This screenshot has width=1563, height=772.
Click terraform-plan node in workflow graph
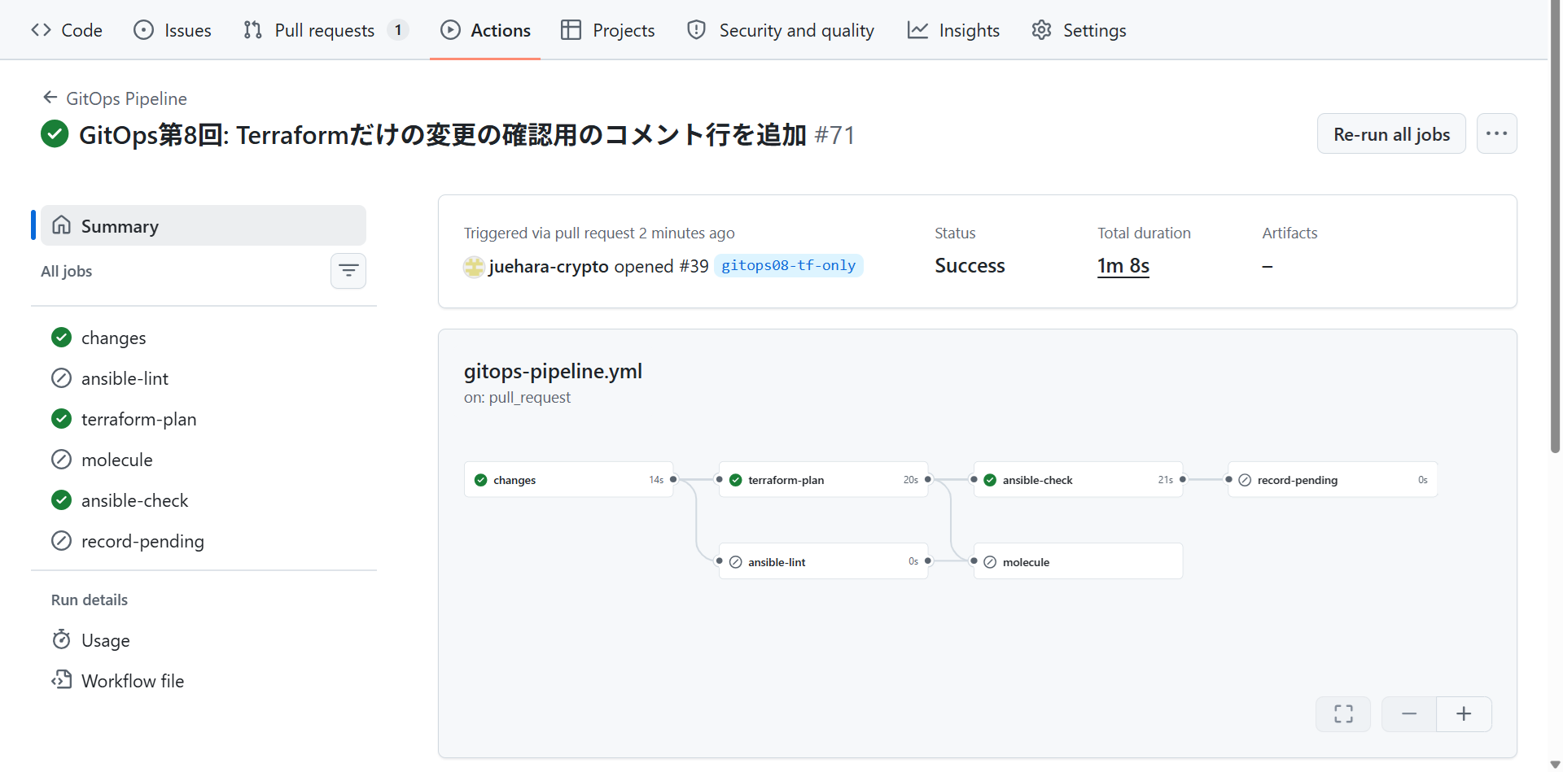pos(823,480)
